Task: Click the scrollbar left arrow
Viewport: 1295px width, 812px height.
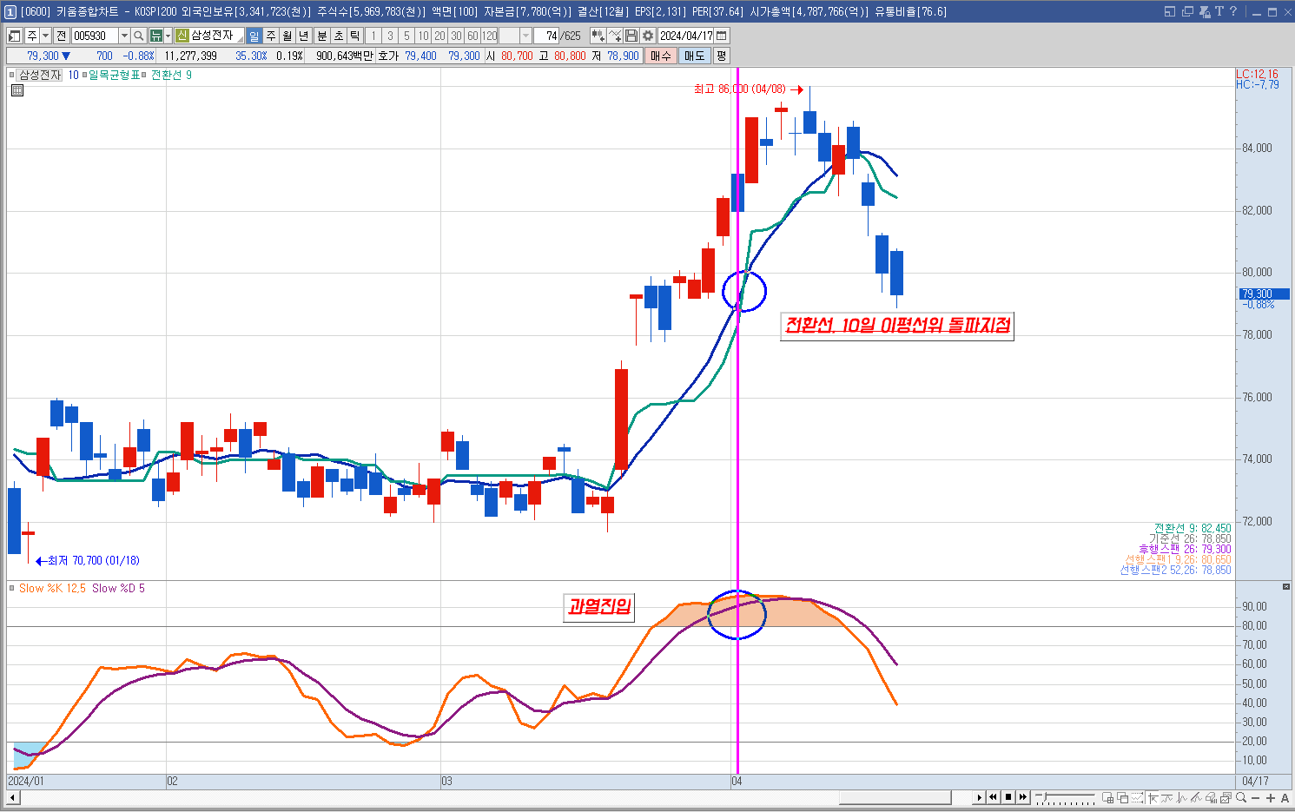Action: [x=12, y=797]
